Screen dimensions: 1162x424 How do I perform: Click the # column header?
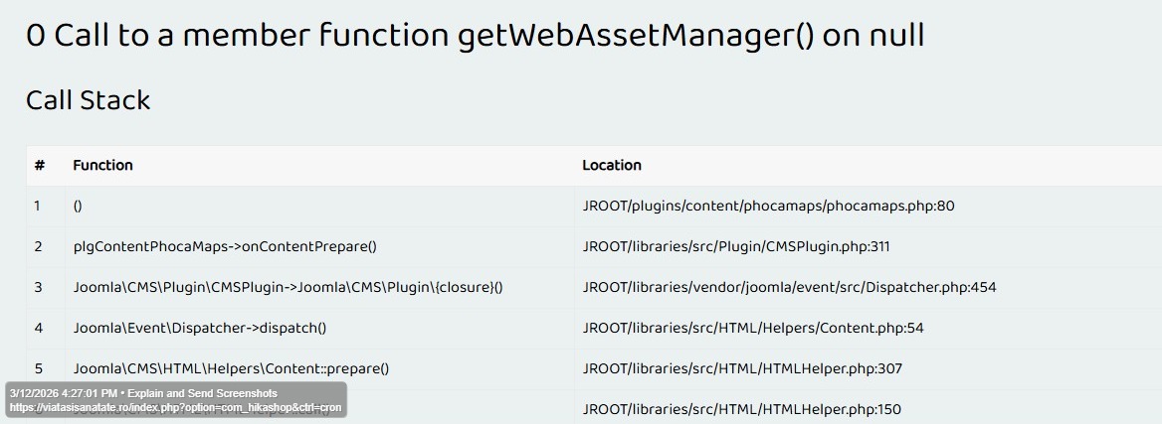tap(39, 165)
